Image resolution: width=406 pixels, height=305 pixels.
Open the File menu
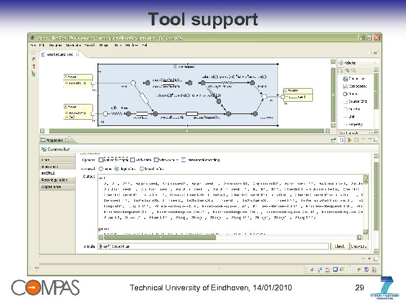click(33, 45)
